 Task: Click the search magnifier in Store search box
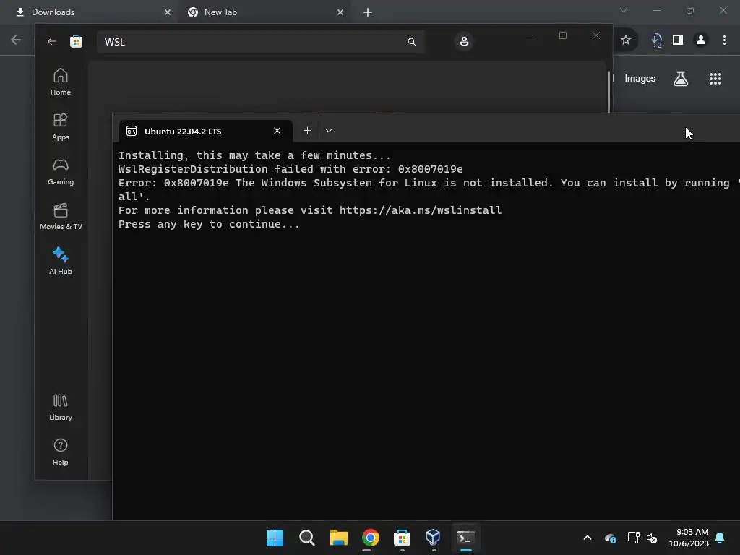(x=411, y=41)
